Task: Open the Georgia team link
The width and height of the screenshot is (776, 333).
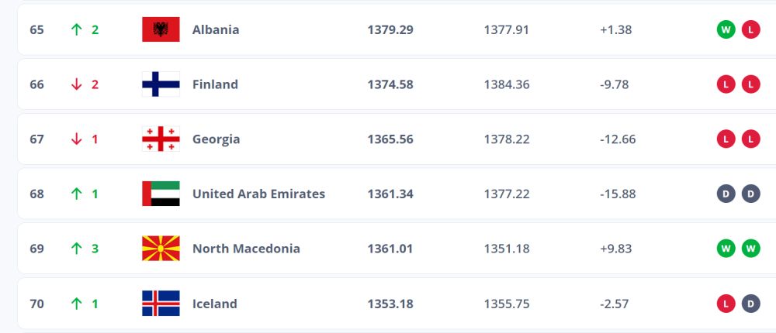Action: [x=216, y=139]
